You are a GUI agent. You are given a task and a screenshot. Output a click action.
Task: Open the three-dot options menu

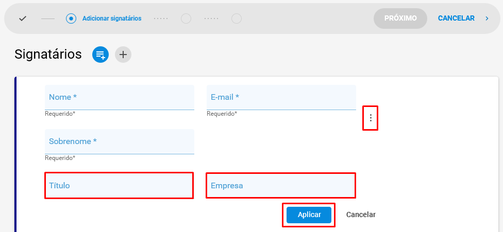[371, 118]
